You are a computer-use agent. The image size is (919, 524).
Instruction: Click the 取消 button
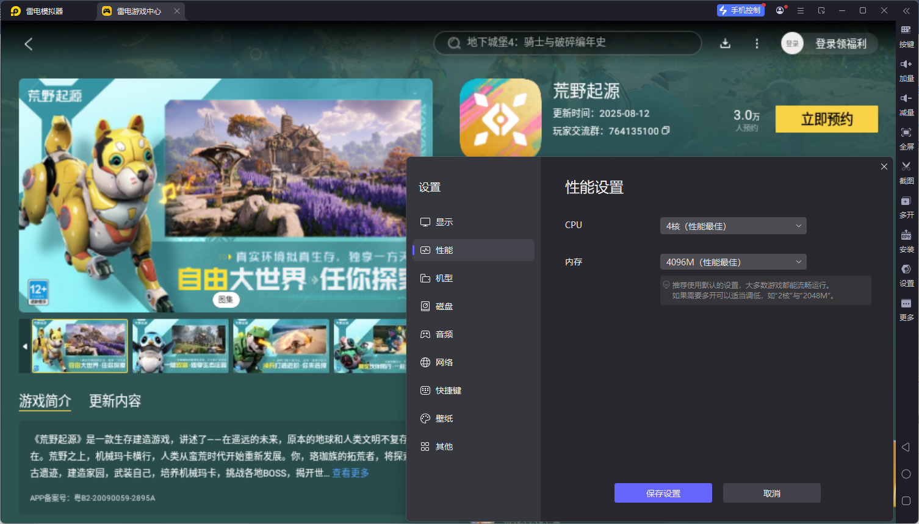click(x=772, y=493)
